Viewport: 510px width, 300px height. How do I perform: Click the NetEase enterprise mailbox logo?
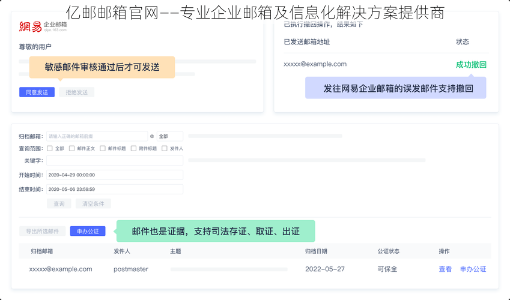click(43, 26)
